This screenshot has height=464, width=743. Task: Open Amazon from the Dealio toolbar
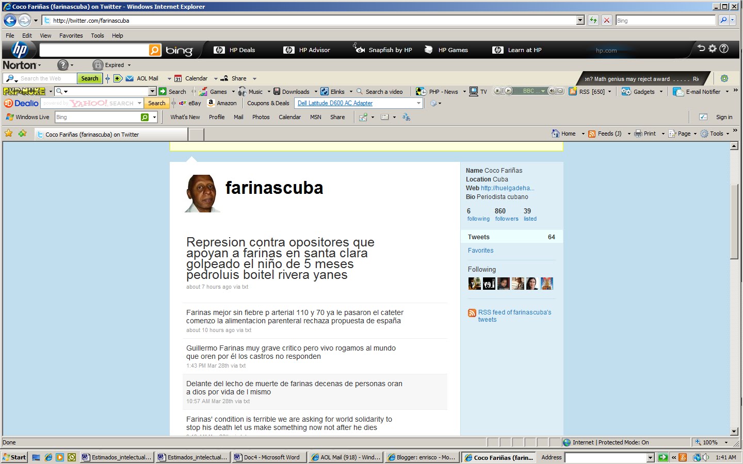pyautogui.click(x=222, y=103)
